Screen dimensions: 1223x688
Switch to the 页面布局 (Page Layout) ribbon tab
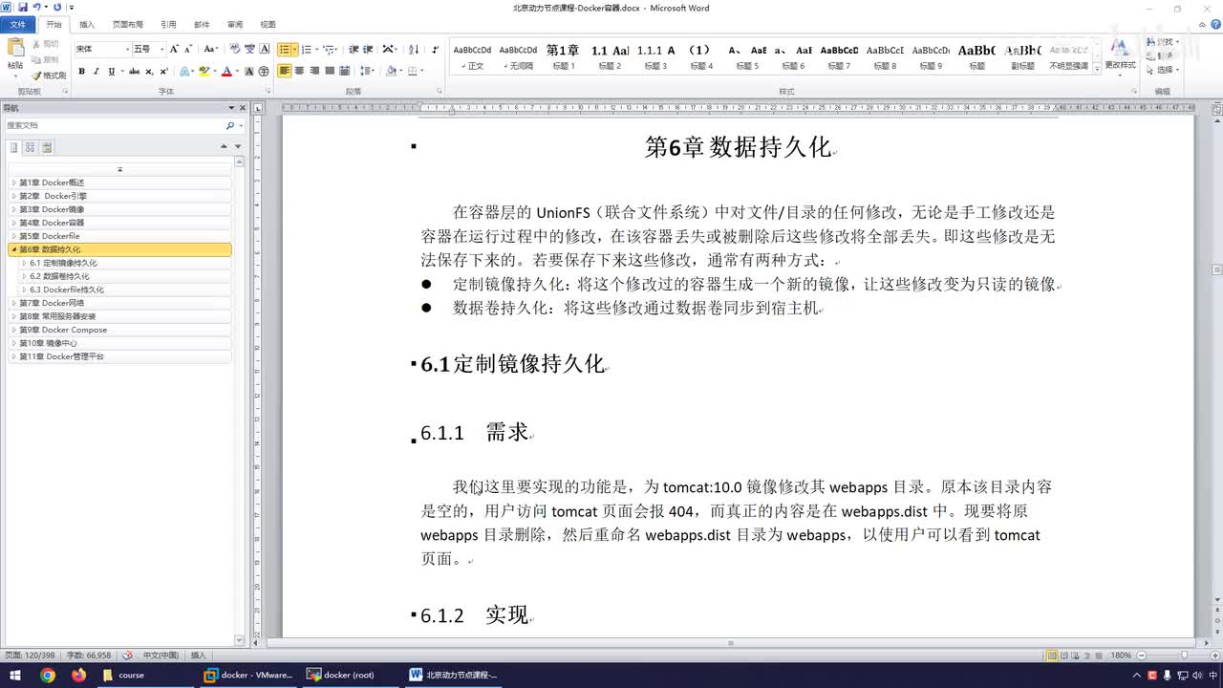click(x=127, y=24)
